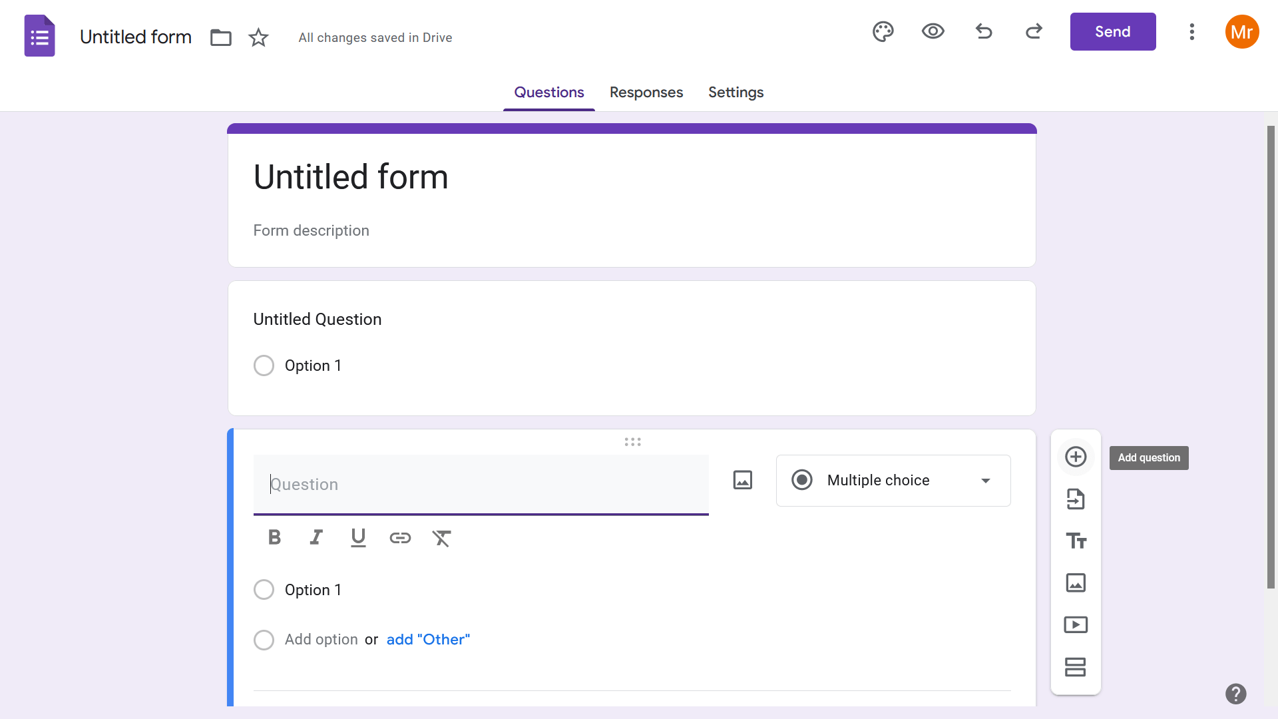The height and width of the screenshot is (719, 1278).
Task: Star the Untitled form
Action: pyautogui.click(x=258, y=37)
